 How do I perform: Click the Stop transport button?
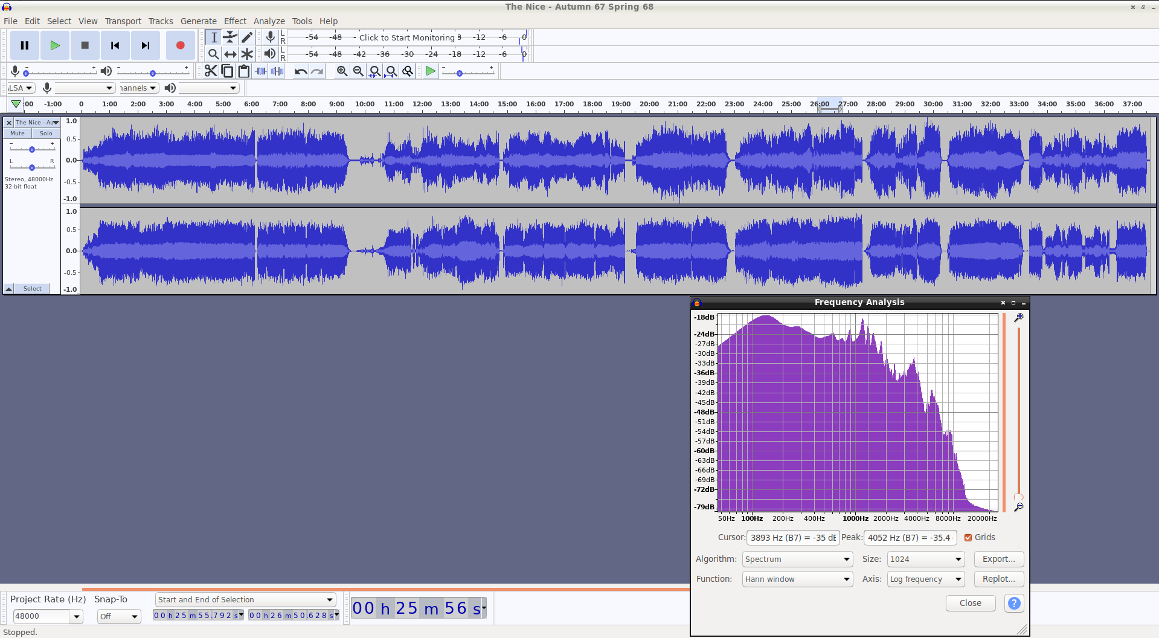click(x=85, y=45)
